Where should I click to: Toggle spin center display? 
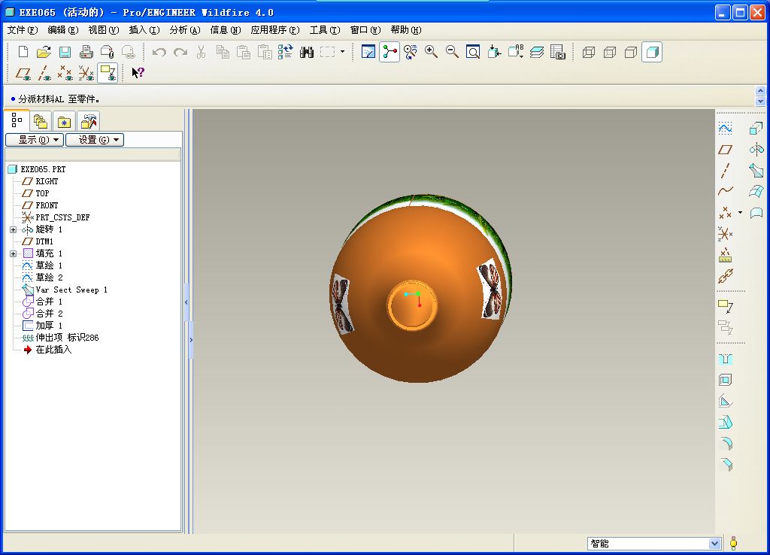click(x=390, y=52)
